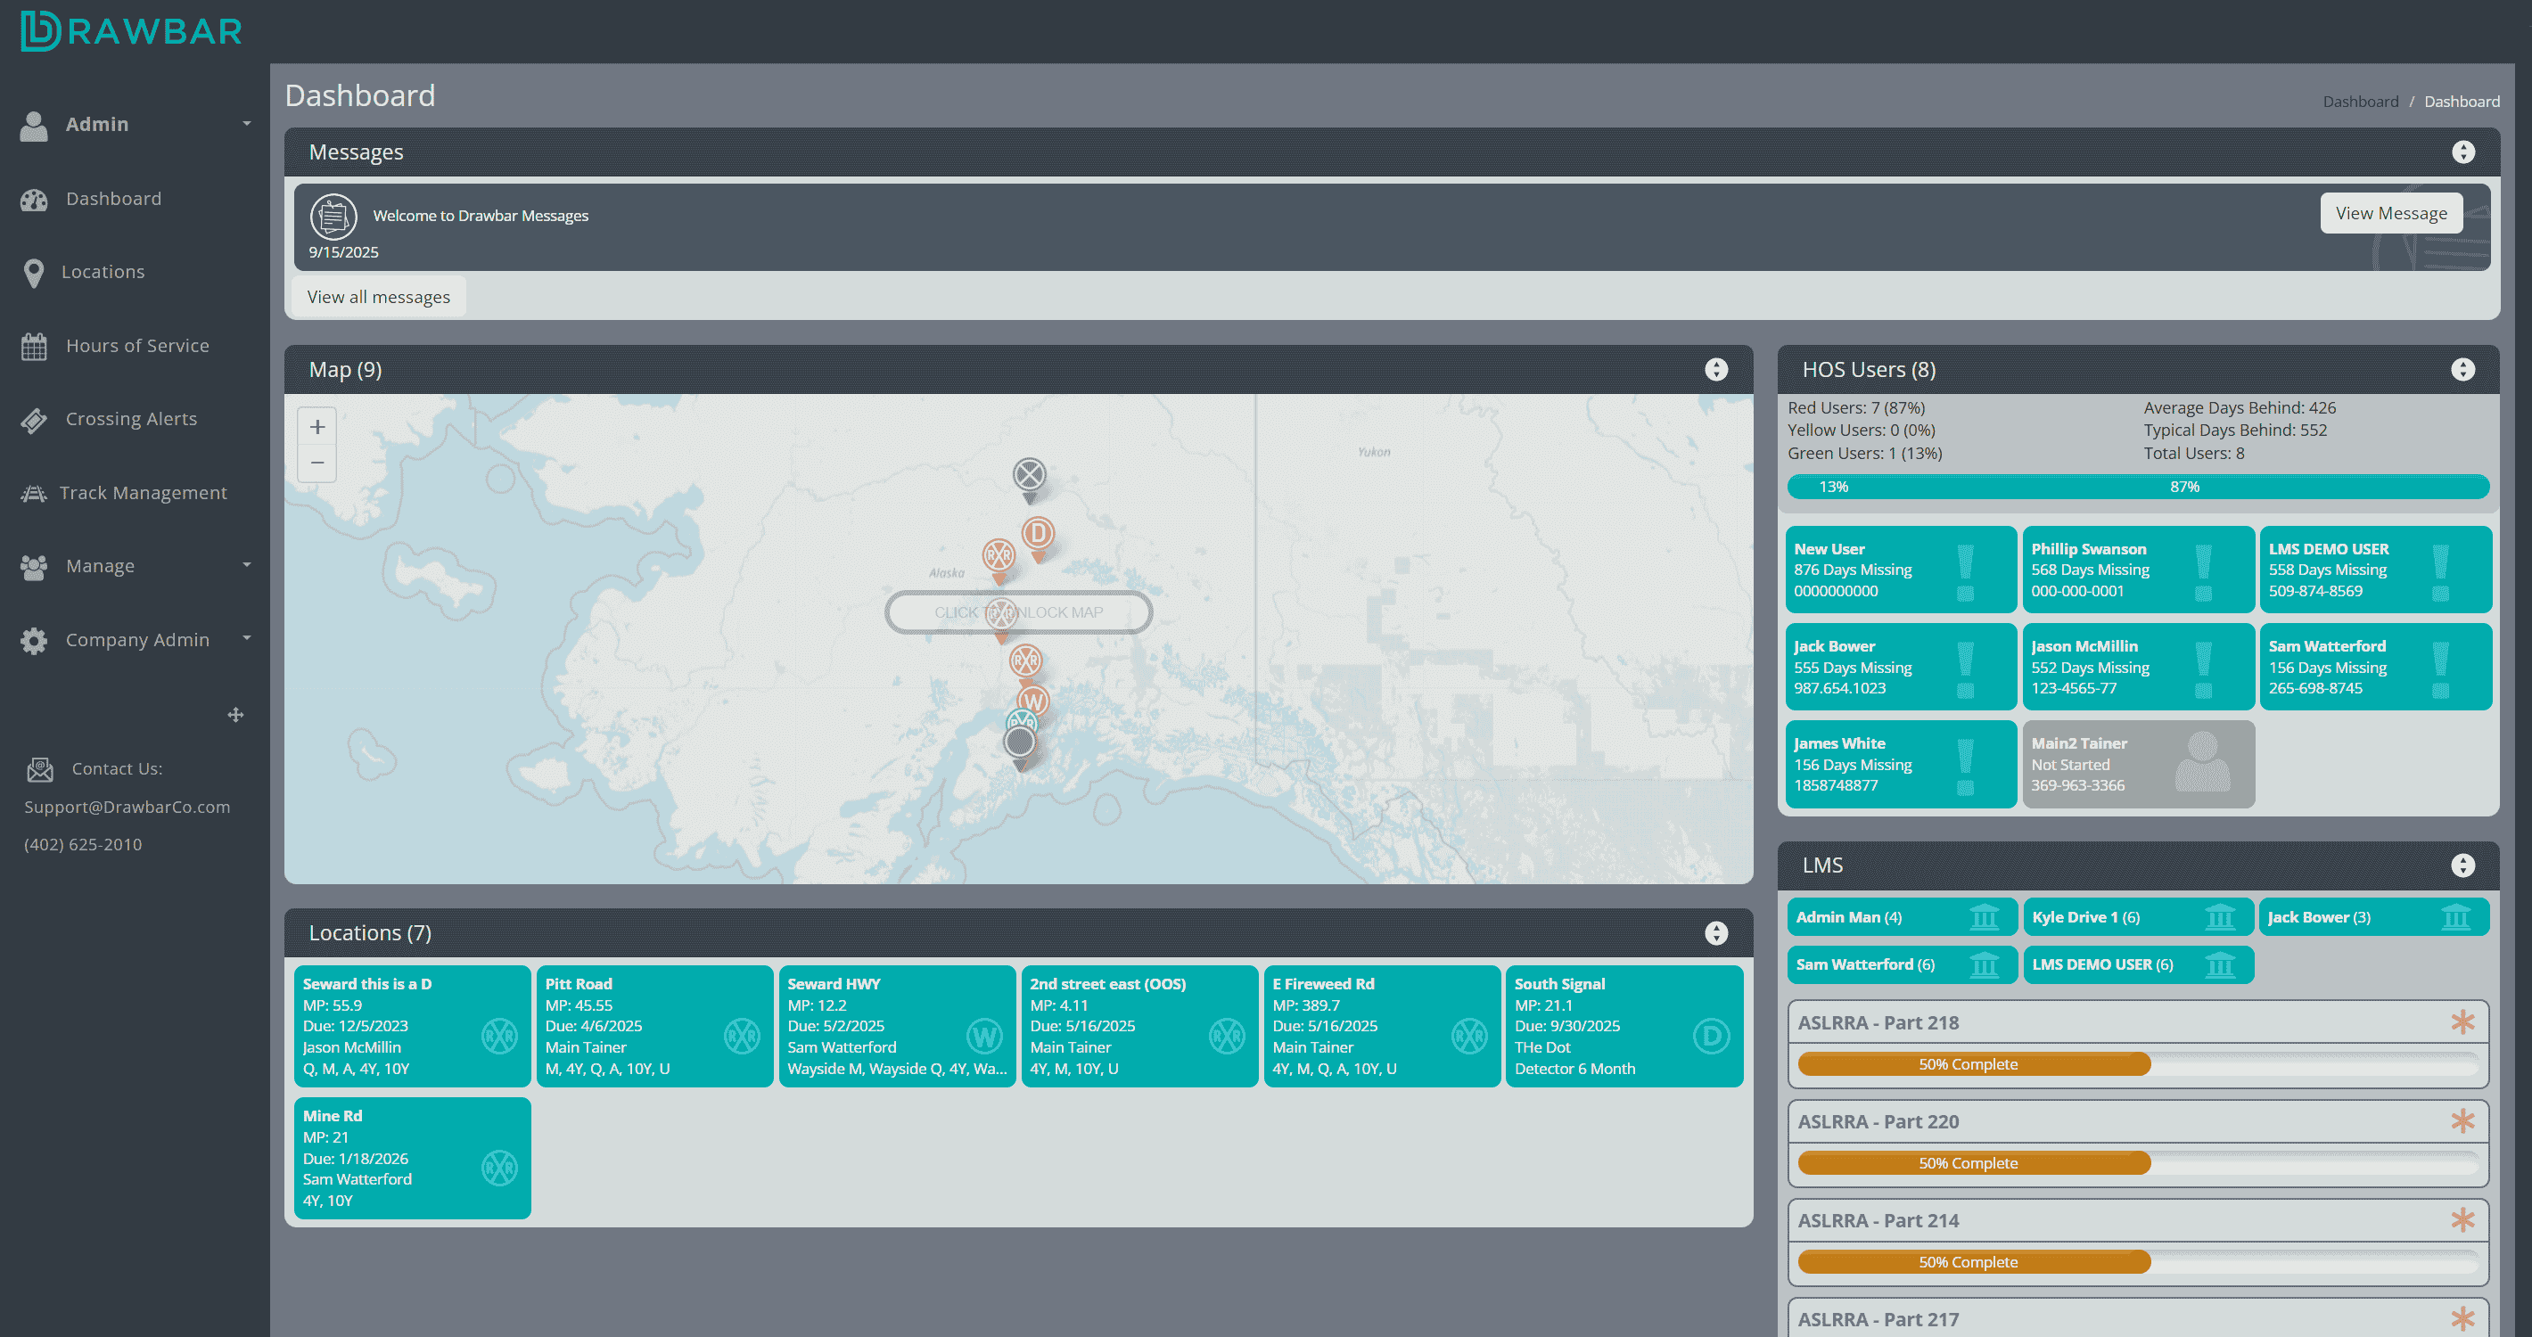Click the building icon beside Kyle Drive 1
This screenshot has height=1337, width=2532.
[x=2222, y=916]
